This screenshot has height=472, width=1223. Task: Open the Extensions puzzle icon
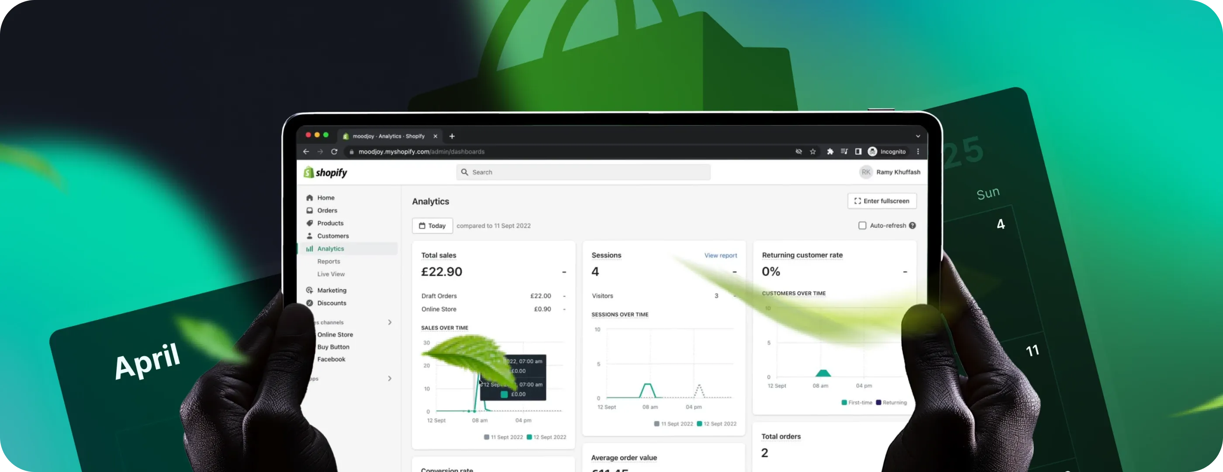(830, 152)
